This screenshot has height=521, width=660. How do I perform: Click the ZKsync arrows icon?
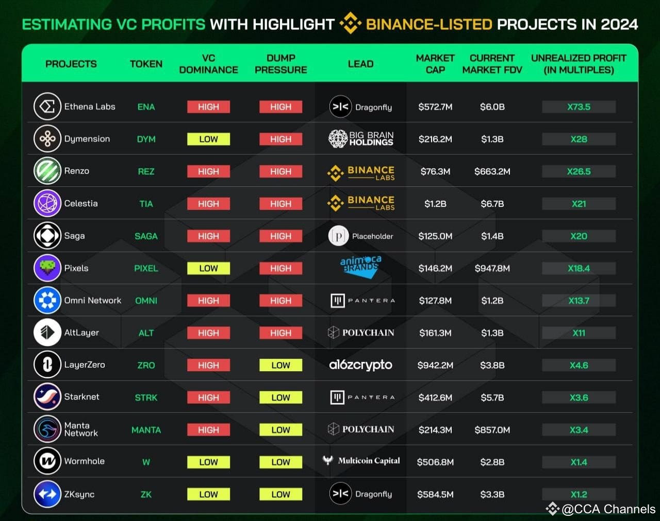(47, 494)
